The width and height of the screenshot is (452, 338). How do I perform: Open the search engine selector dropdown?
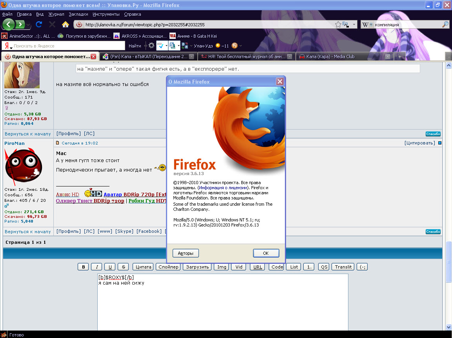point(371,25)
